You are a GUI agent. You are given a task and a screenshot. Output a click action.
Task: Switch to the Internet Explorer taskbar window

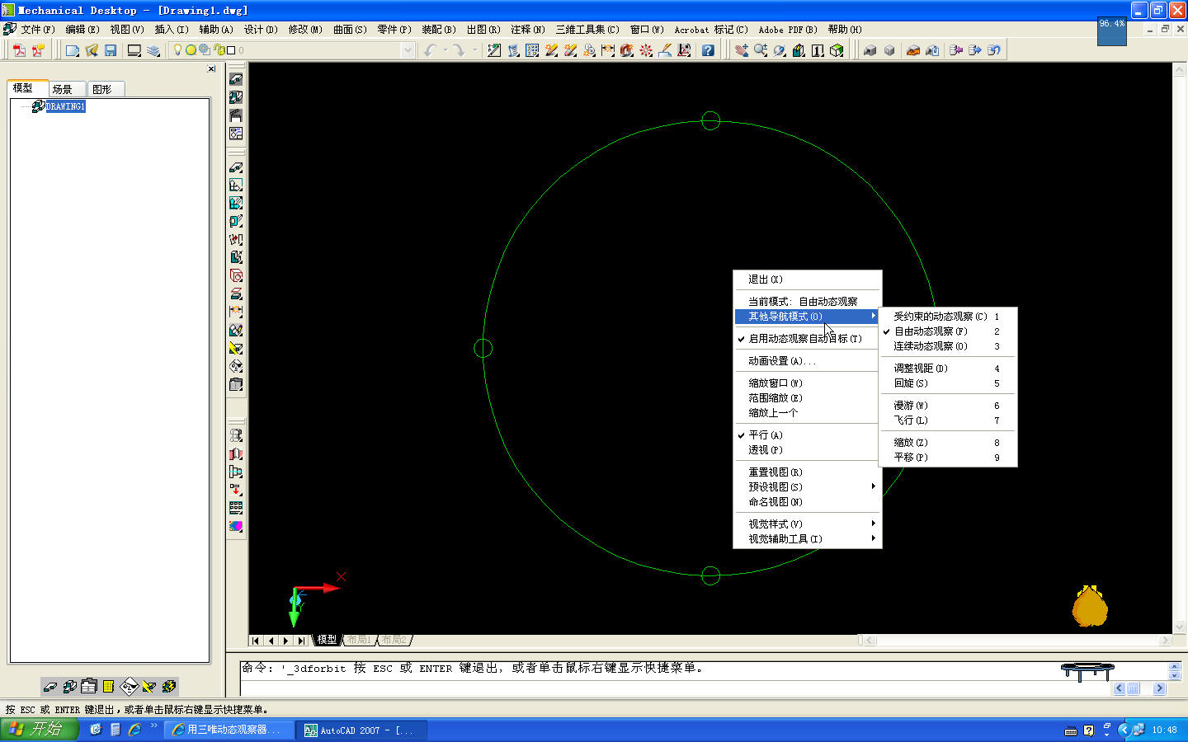229,730
